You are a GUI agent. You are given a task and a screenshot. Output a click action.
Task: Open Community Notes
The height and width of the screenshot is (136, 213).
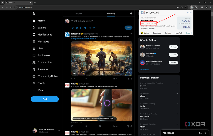pyautogui.click(x=45, y=76)
